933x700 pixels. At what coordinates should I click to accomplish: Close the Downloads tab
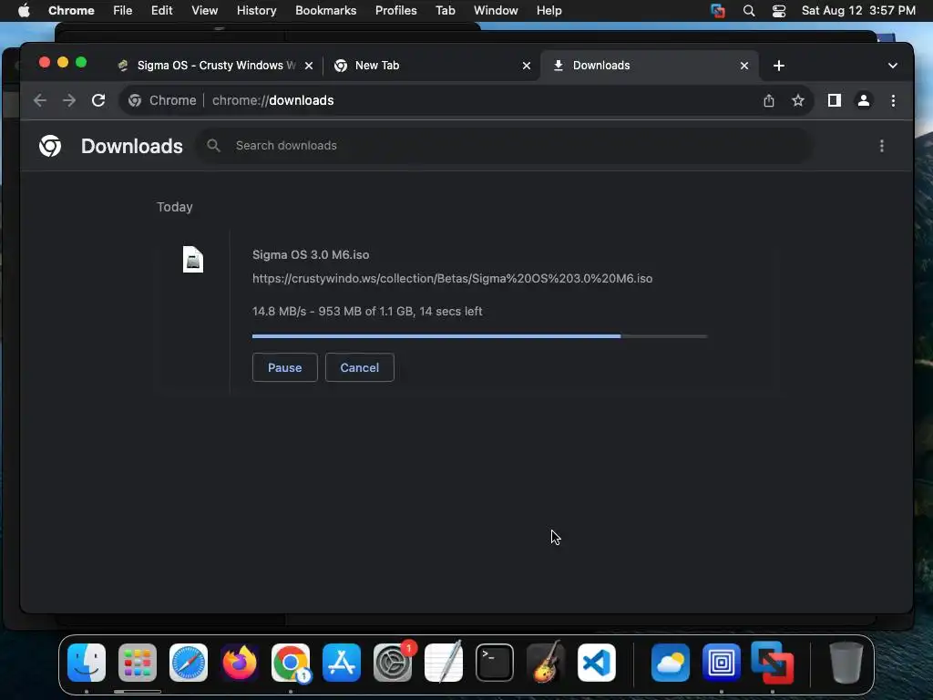coord(744,66)
